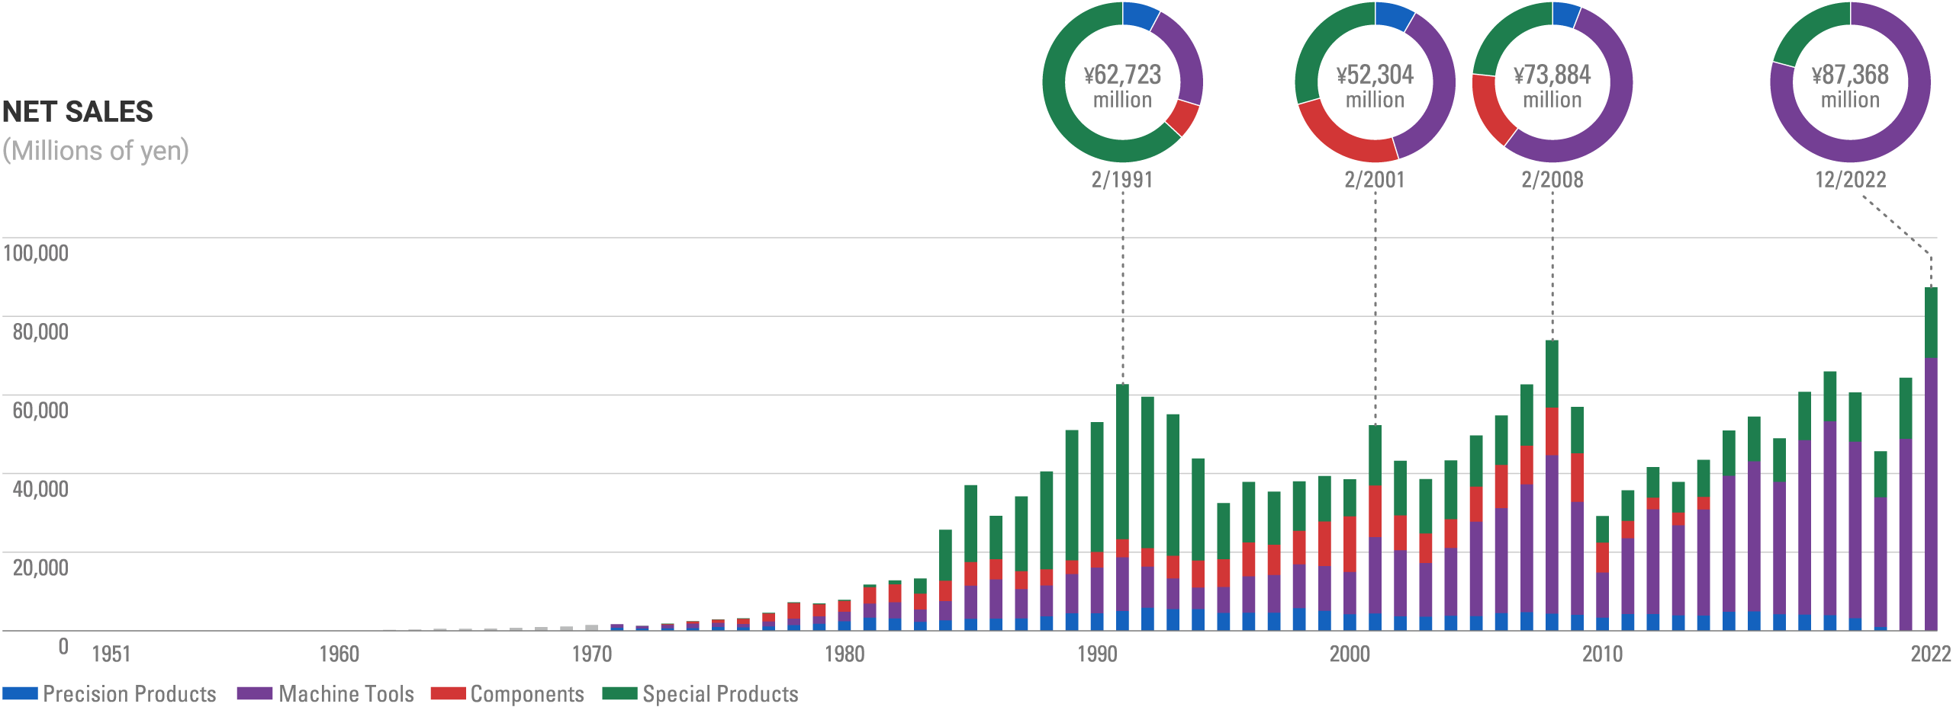The height and width of the screenshot is (707, 1953).
Task: Click the 2/2008 donut chart
Action: (x=1552, y=82)
